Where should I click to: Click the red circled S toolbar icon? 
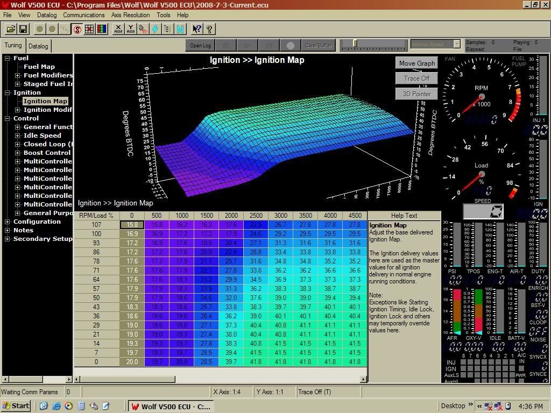(77, 29)
